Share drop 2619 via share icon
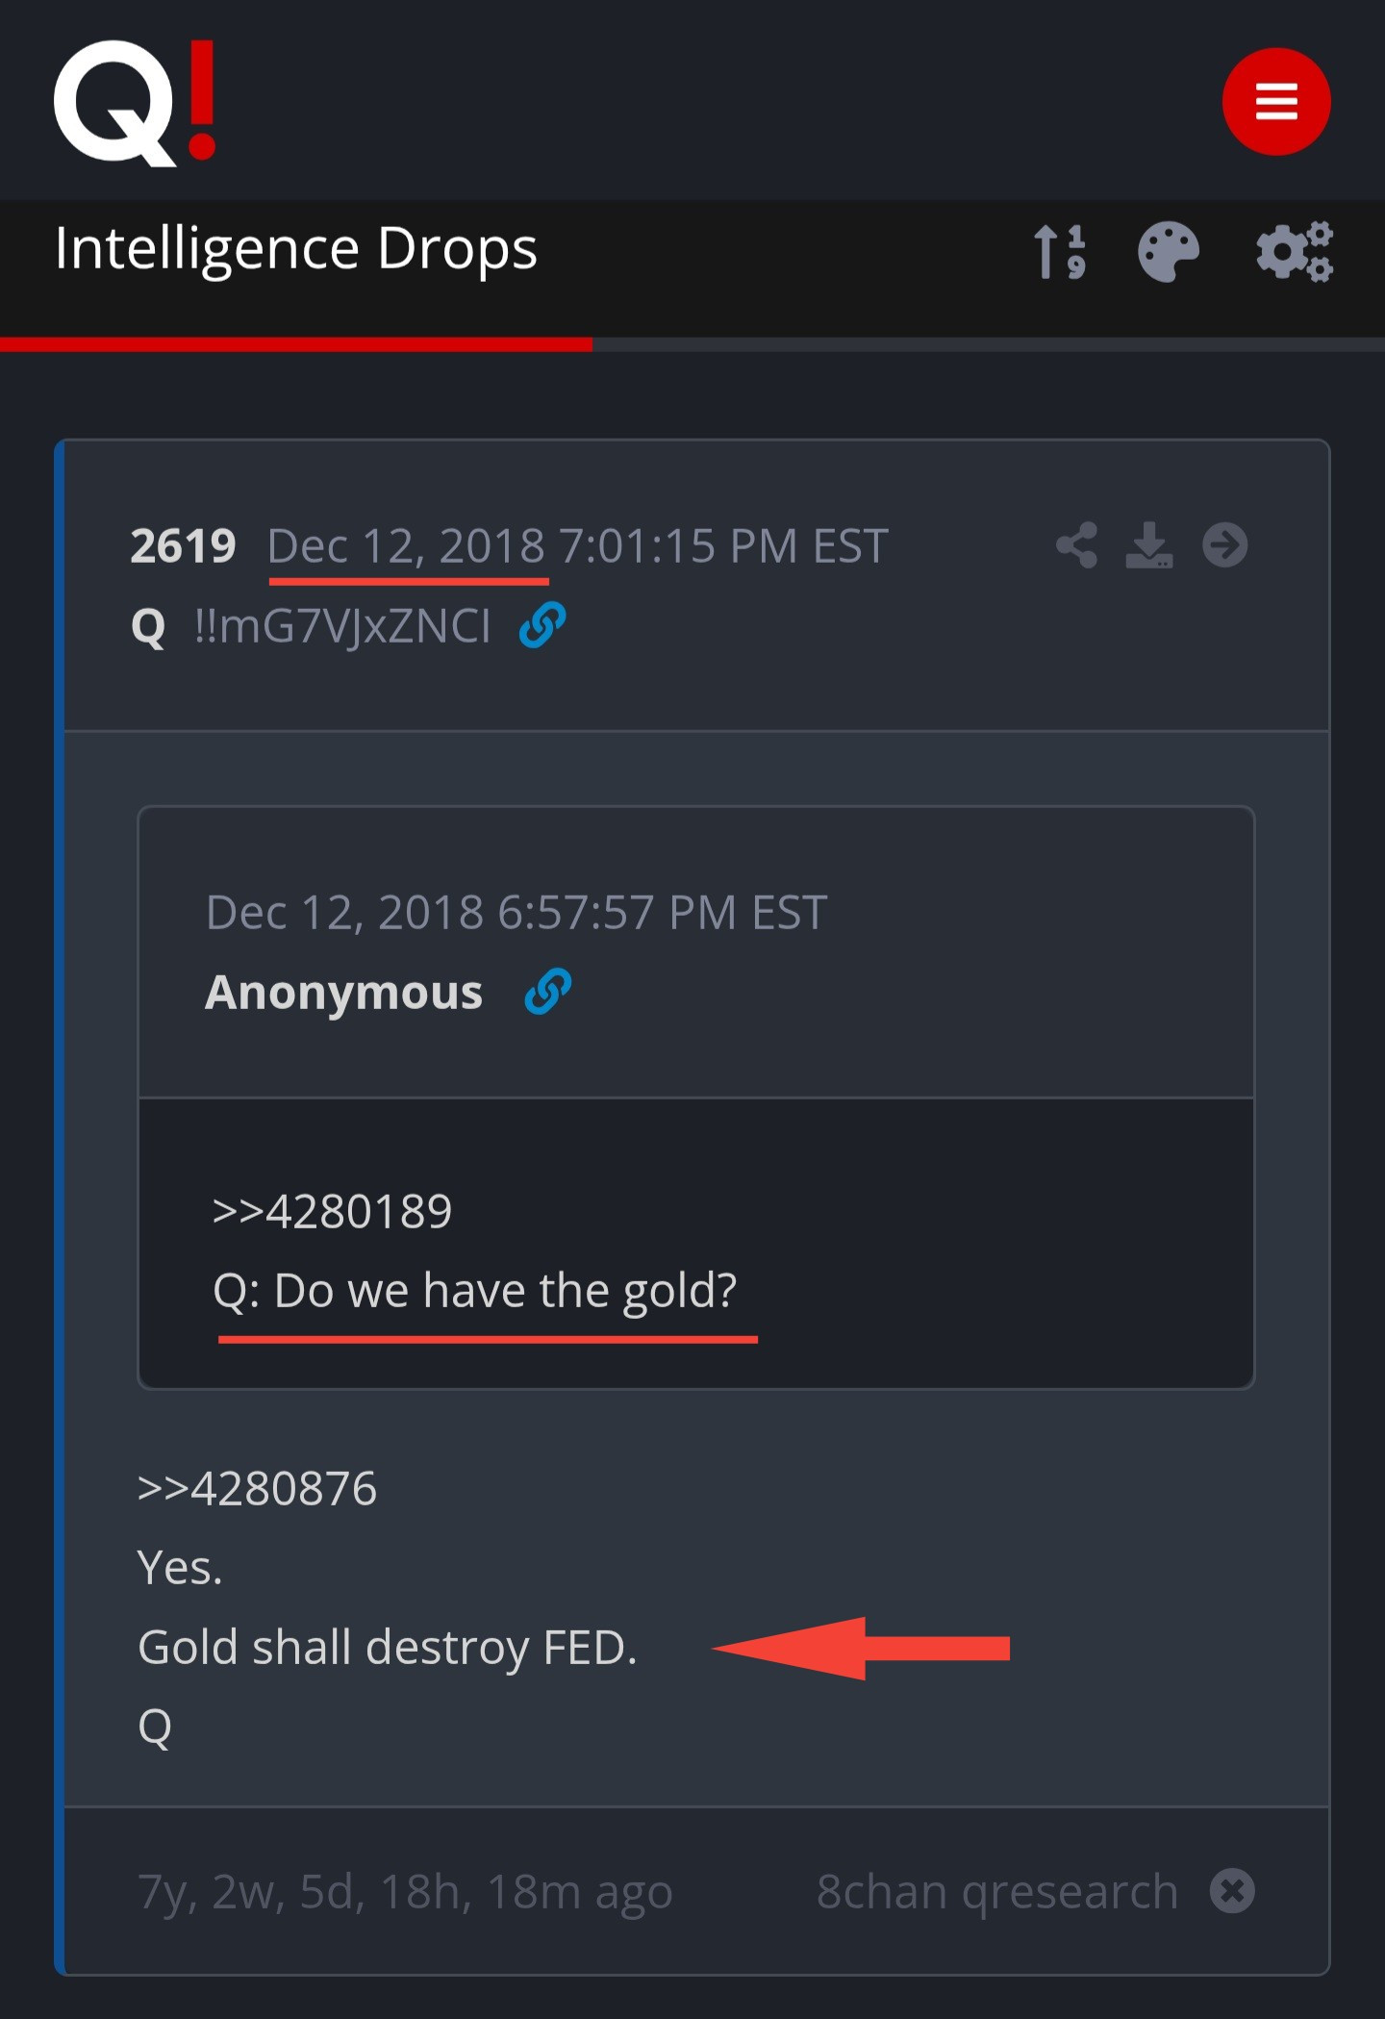Viewport: 1385px width, 2019px height. pyautogui.click(x=1076, y=545)
